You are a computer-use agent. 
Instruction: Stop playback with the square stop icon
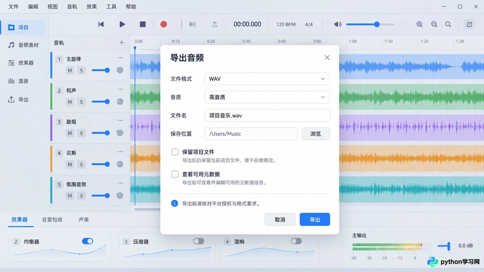point(143,24)
